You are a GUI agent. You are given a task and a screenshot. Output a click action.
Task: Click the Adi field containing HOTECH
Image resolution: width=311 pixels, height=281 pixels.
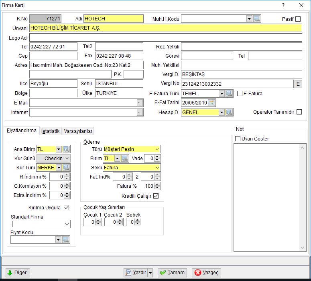114,19
